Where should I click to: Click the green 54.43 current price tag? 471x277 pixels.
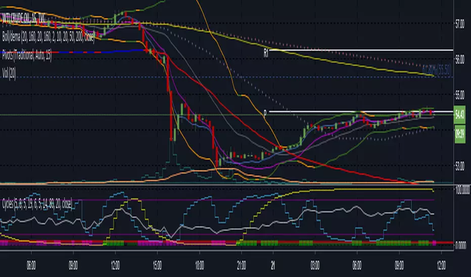click(x=459, y=114)
